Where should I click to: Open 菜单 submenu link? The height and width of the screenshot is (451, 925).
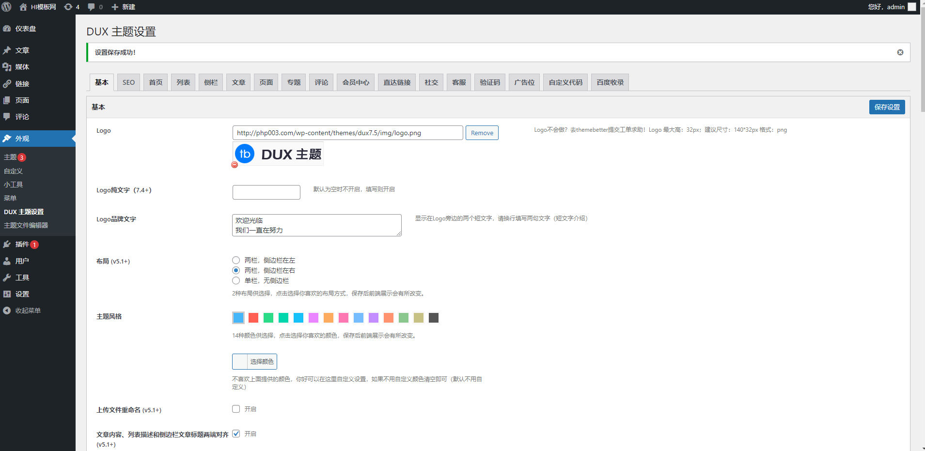(x=10, y=198)
